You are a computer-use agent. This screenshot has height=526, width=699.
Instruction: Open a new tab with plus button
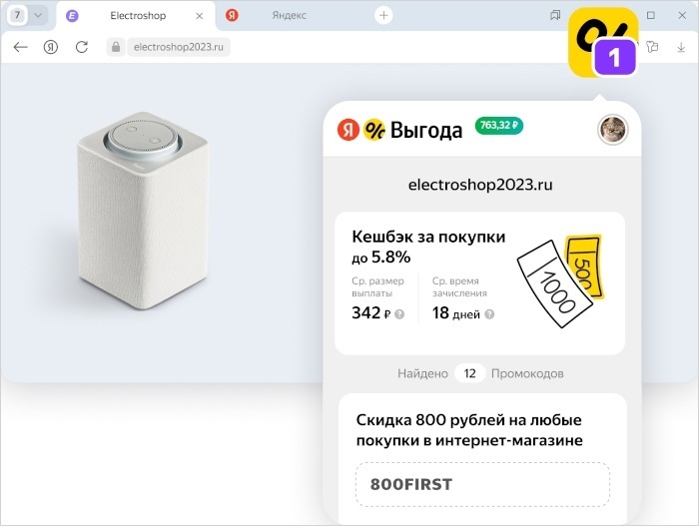click(383, 16)
